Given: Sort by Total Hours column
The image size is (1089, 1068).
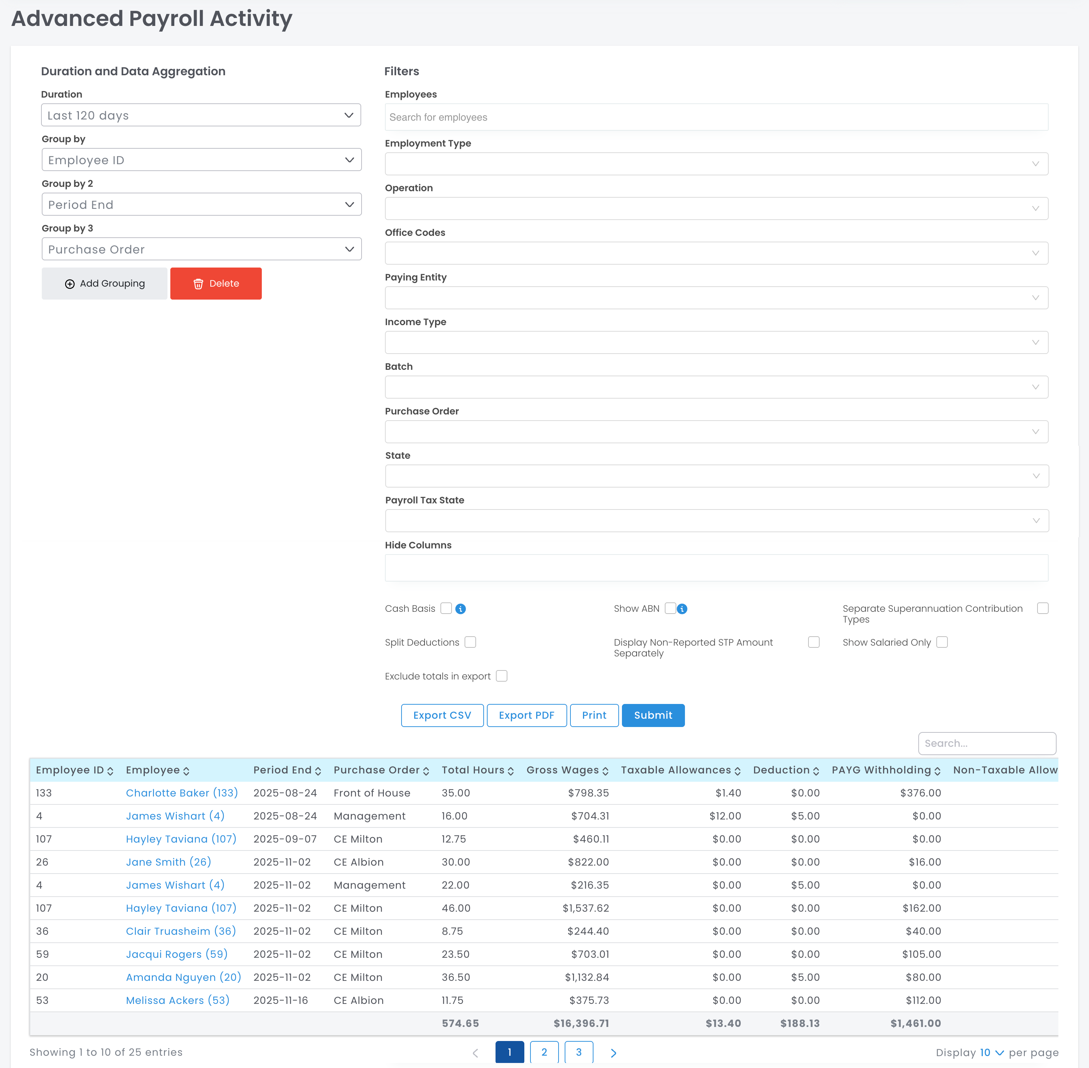Looking at the screenshot, I should tap(510, 771).
